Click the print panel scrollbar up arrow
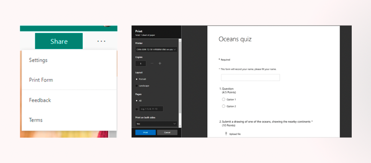 (180, 41)
